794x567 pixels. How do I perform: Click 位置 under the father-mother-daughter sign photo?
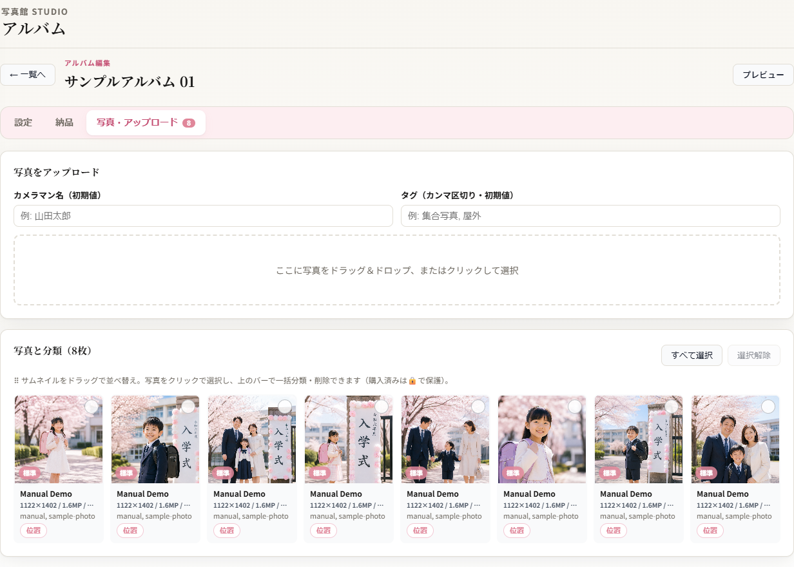tap(227, 530)
